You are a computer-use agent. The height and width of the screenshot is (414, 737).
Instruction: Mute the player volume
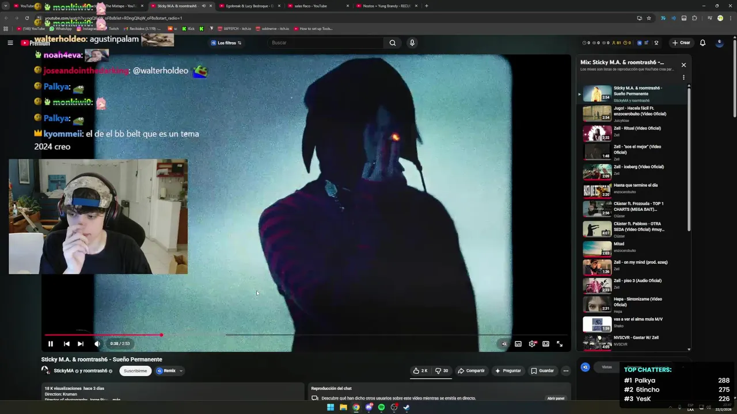click(97, 344)
